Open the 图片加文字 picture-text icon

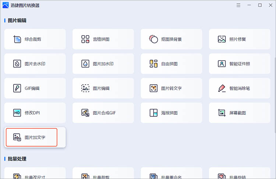pyautogui.click(x=17, y=137)
